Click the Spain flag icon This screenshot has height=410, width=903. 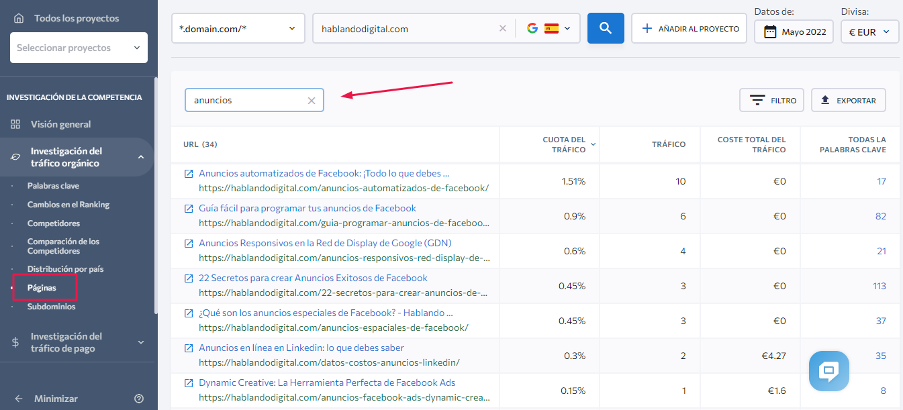pos(552,28)
